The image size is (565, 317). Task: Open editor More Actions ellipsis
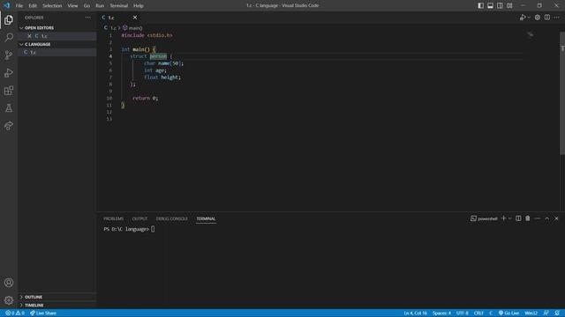tap(557, 18)
